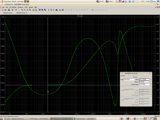Click the Cut scissors icon
Screen dimensions: 160x120
49,10
